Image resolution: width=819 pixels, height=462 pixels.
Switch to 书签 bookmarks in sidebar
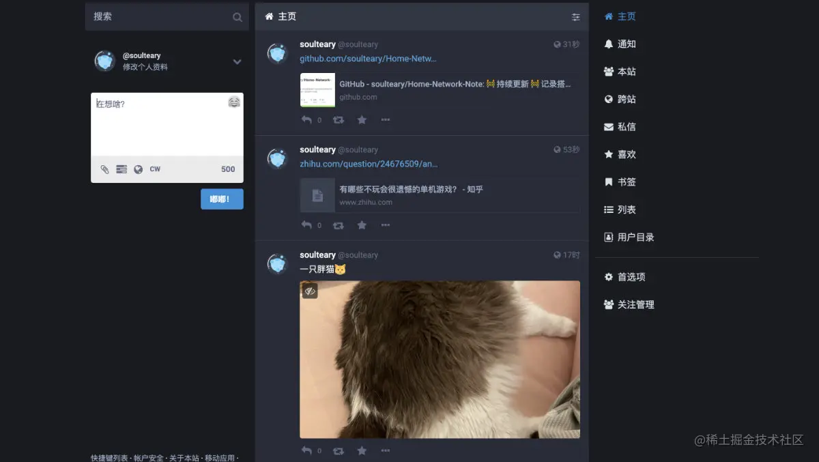(621, 182)
